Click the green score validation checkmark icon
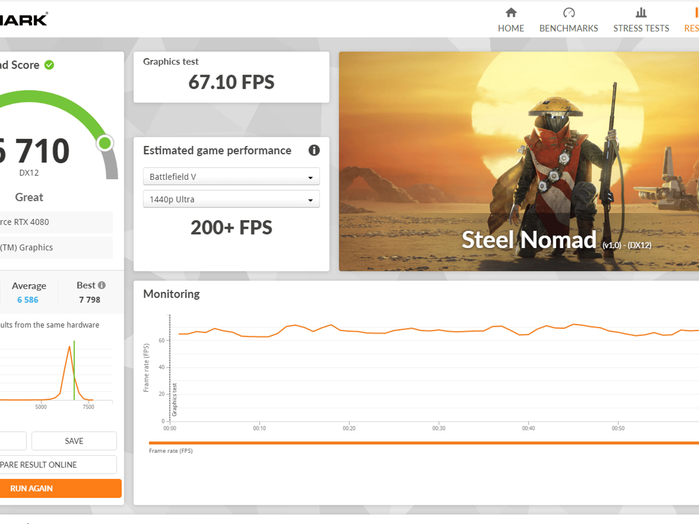 coord(49,65)
